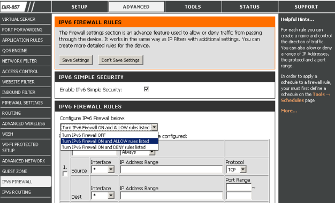Click the Source IP Address Range field

point(171,170)
